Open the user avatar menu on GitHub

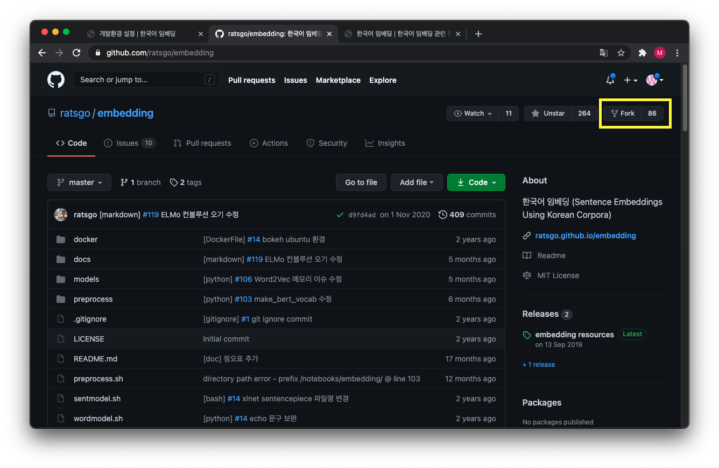tap(654, 80)
